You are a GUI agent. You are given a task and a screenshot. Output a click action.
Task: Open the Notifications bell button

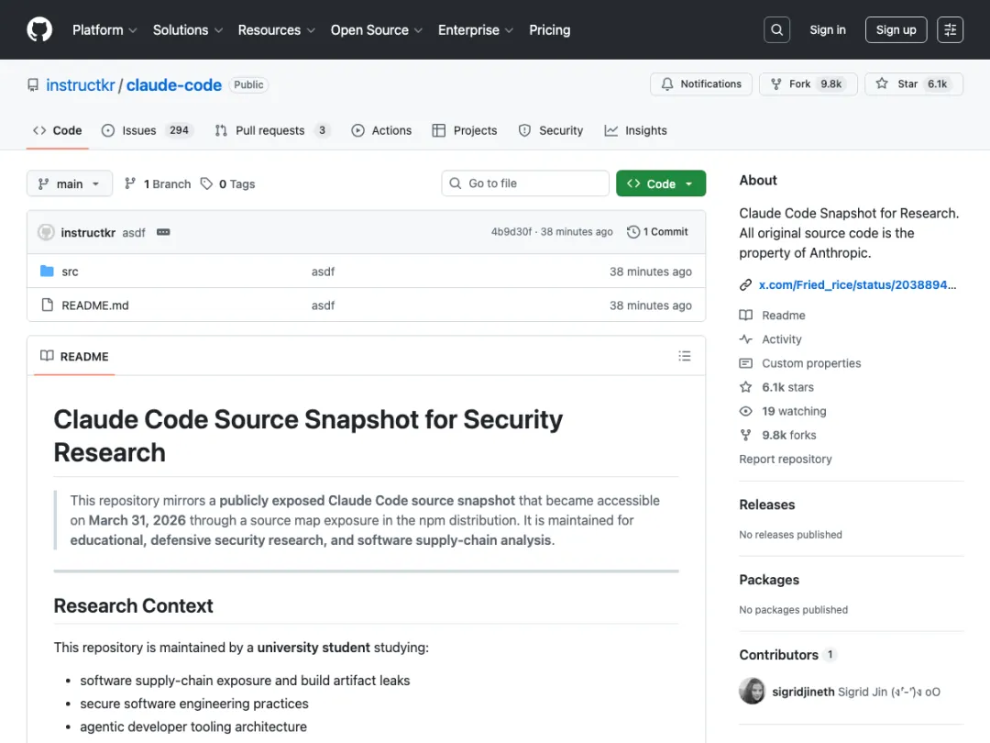click(701, 83)
